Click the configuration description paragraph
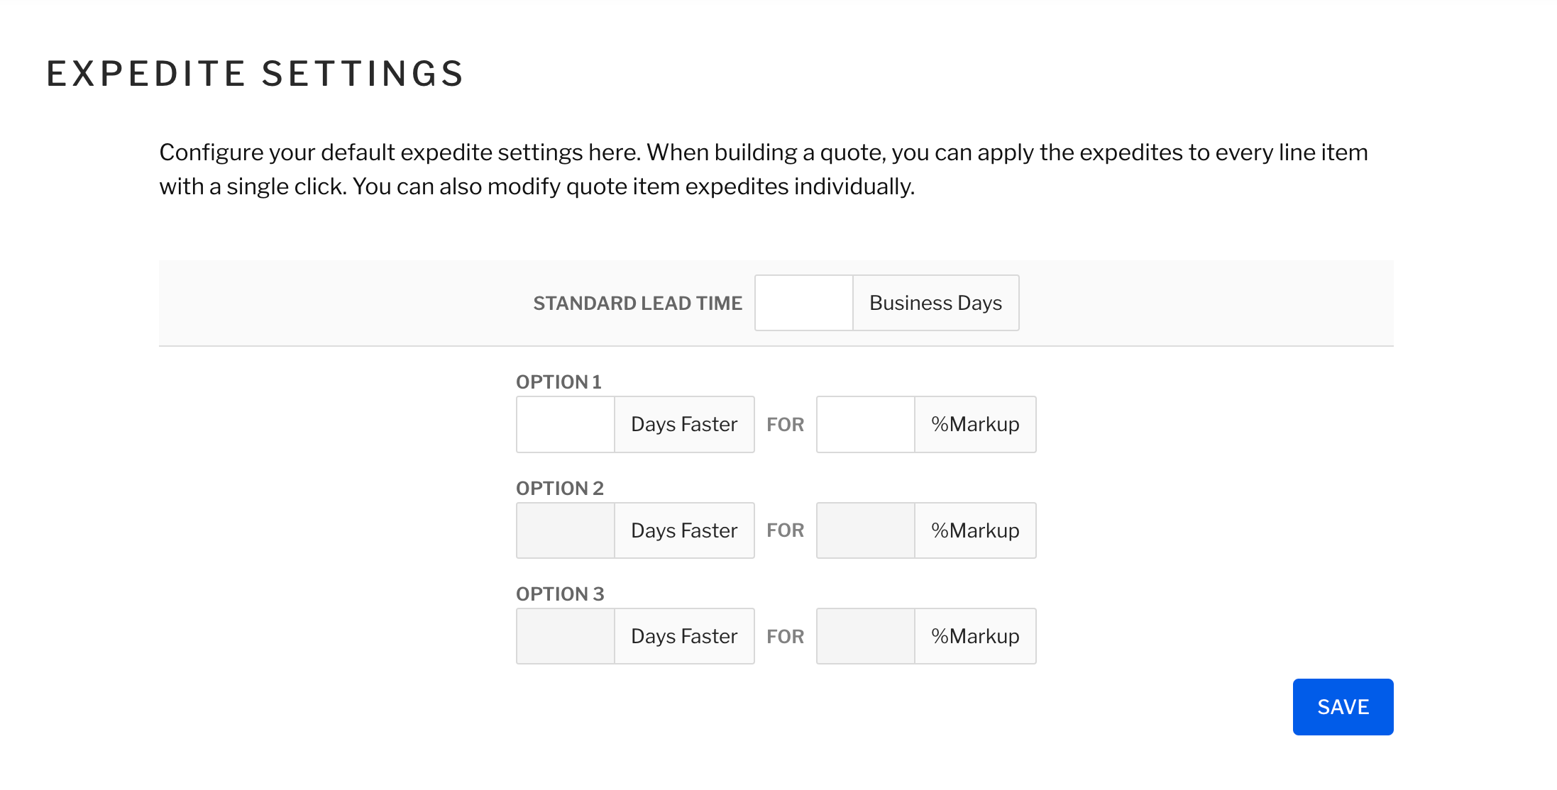 point(764,169)
